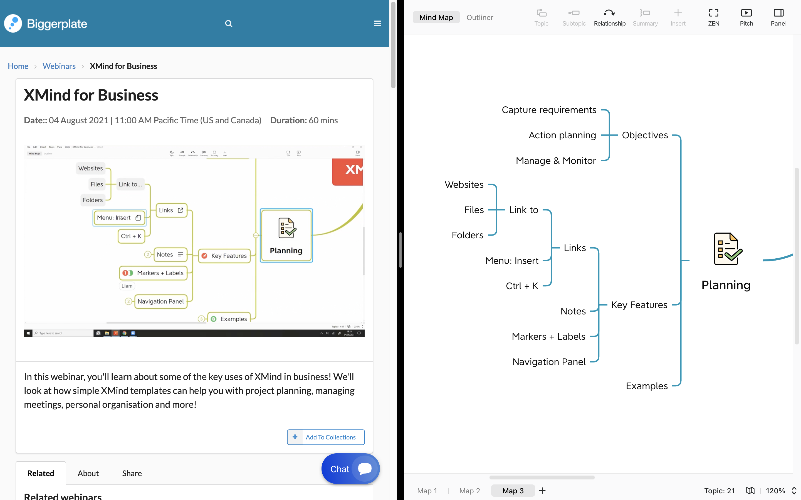Open the Insert toolbar item

[678, 17]
